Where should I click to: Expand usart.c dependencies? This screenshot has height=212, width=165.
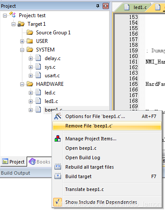[31, 76]
